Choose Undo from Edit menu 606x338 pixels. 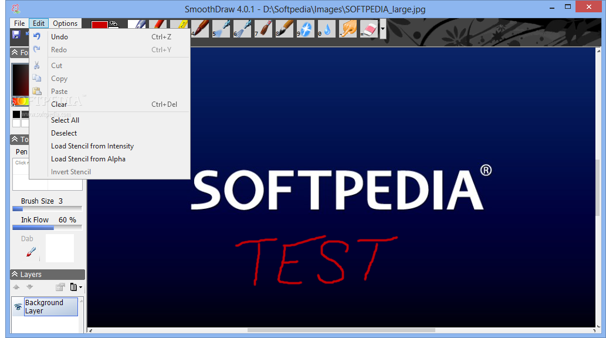110,37
